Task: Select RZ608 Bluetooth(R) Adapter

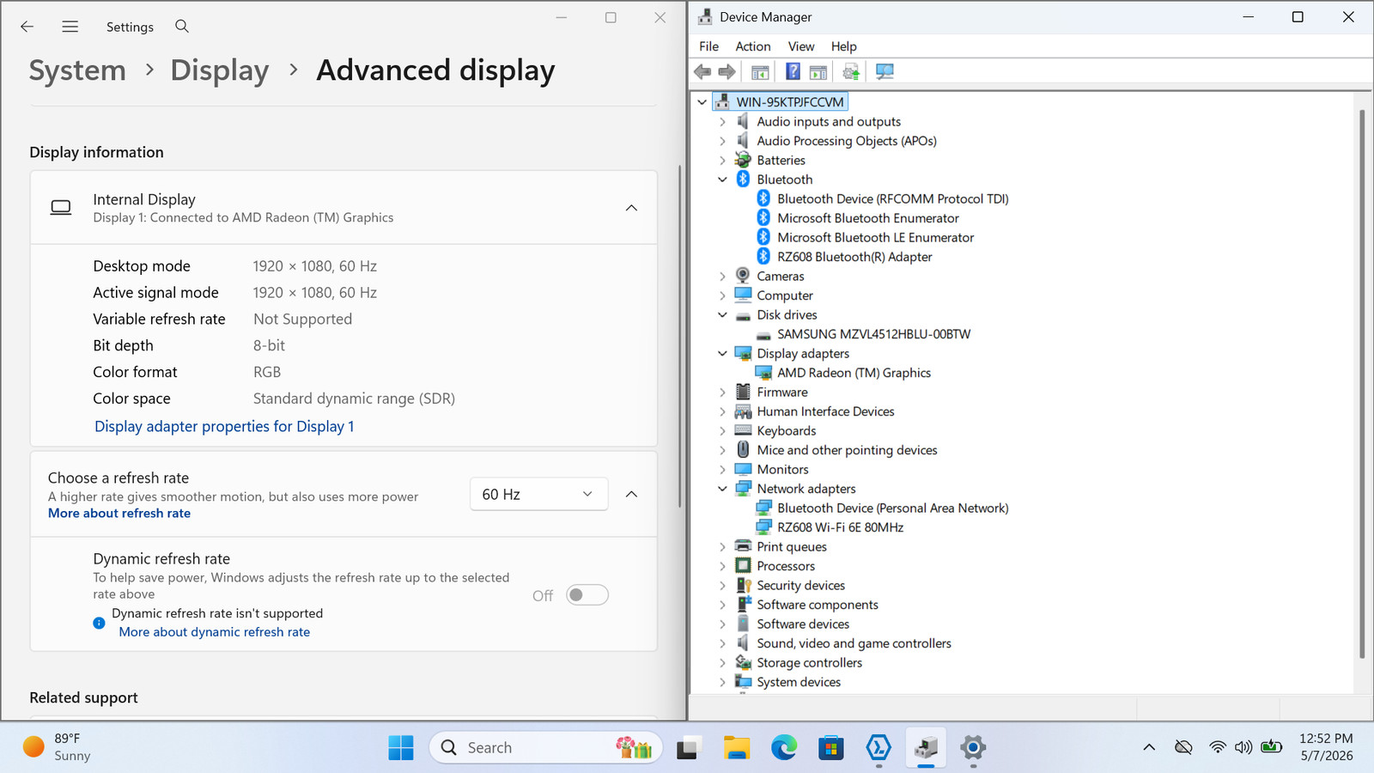Action: [x=854, y=257]
